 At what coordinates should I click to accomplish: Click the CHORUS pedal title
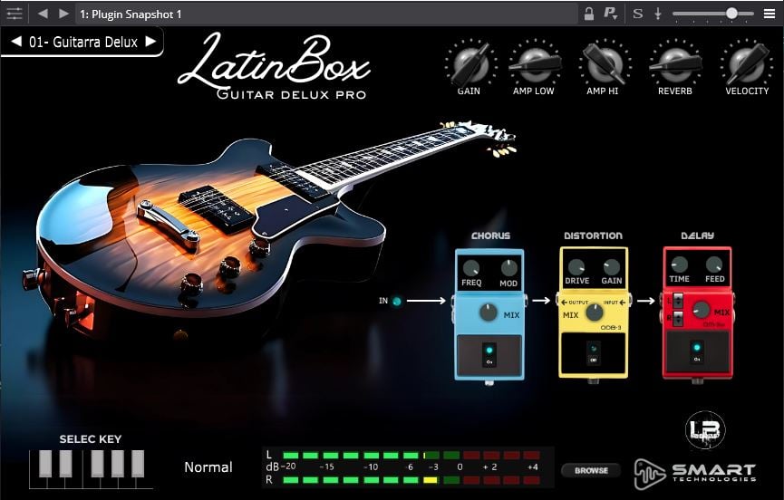coord(490,236)
